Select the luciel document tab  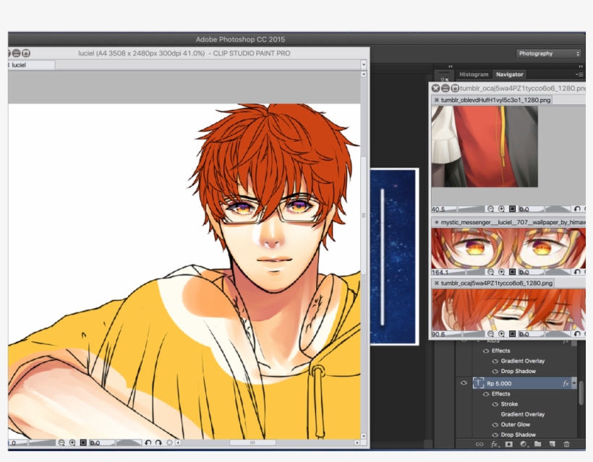pos(31,65)
